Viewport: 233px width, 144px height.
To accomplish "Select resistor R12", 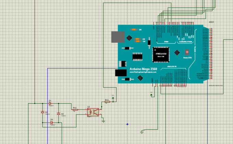I will point(75,110).
